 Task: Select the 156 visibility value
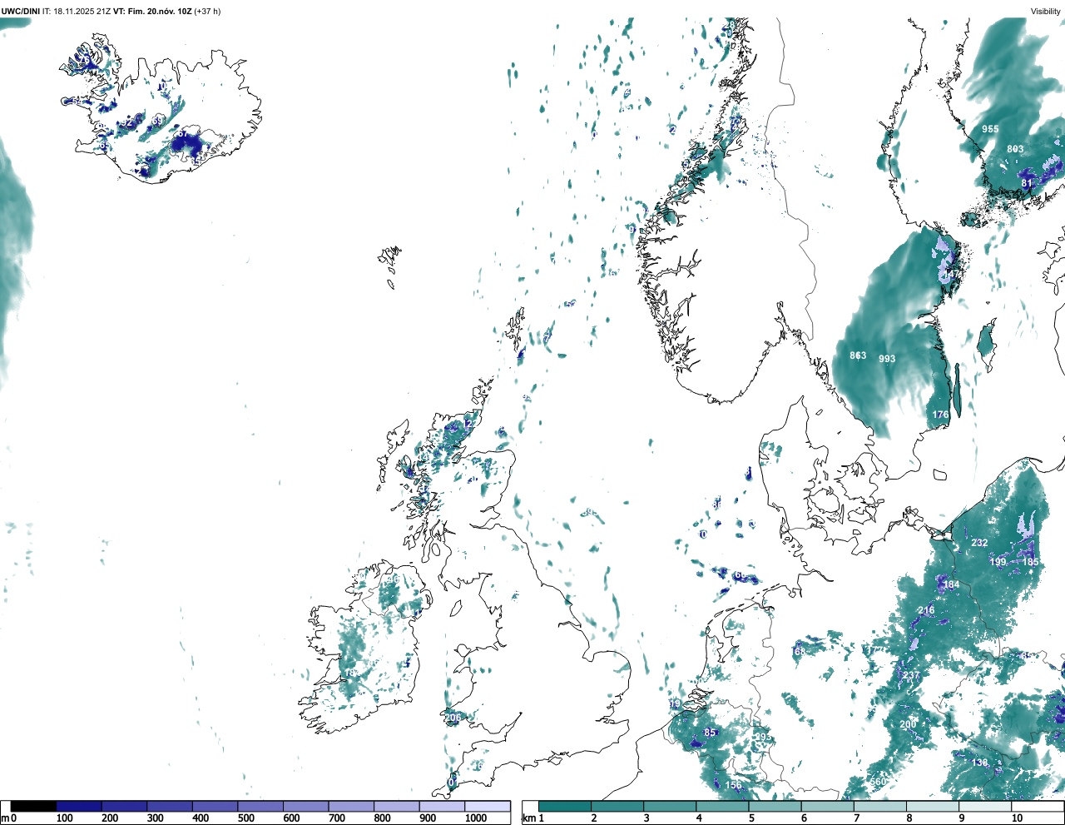(733, 785)
